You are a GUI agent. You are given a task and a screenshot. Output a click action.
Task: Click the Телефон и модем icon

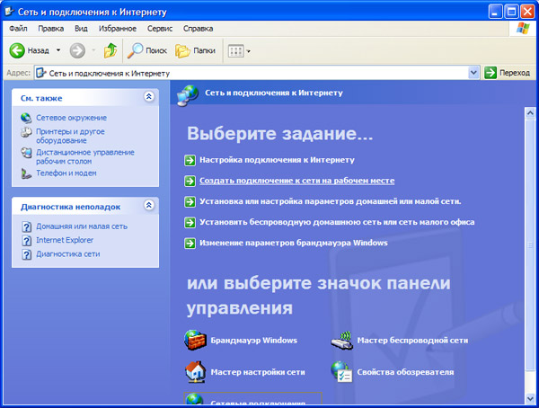click(x=26, y=173)
